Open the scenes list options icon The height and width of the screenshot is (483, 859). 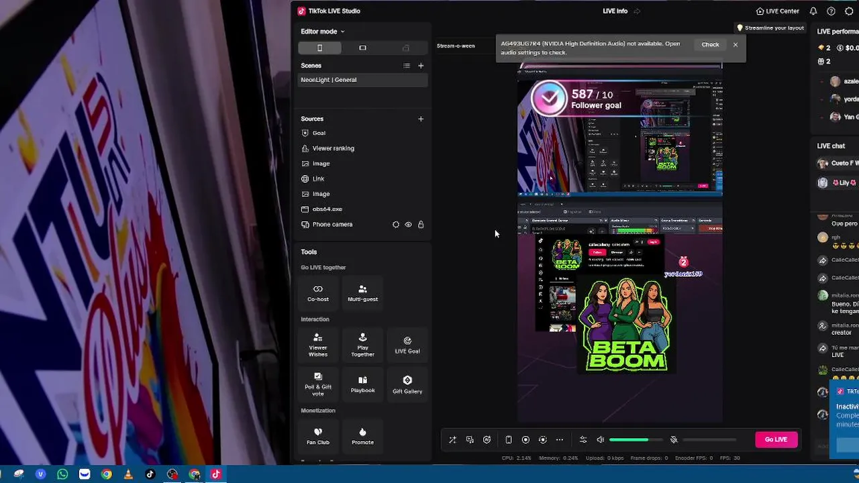click(406, 66)
